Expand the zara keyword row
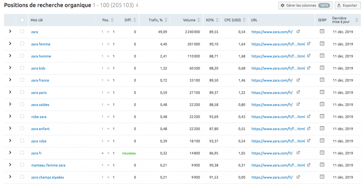 coord(10,31)
